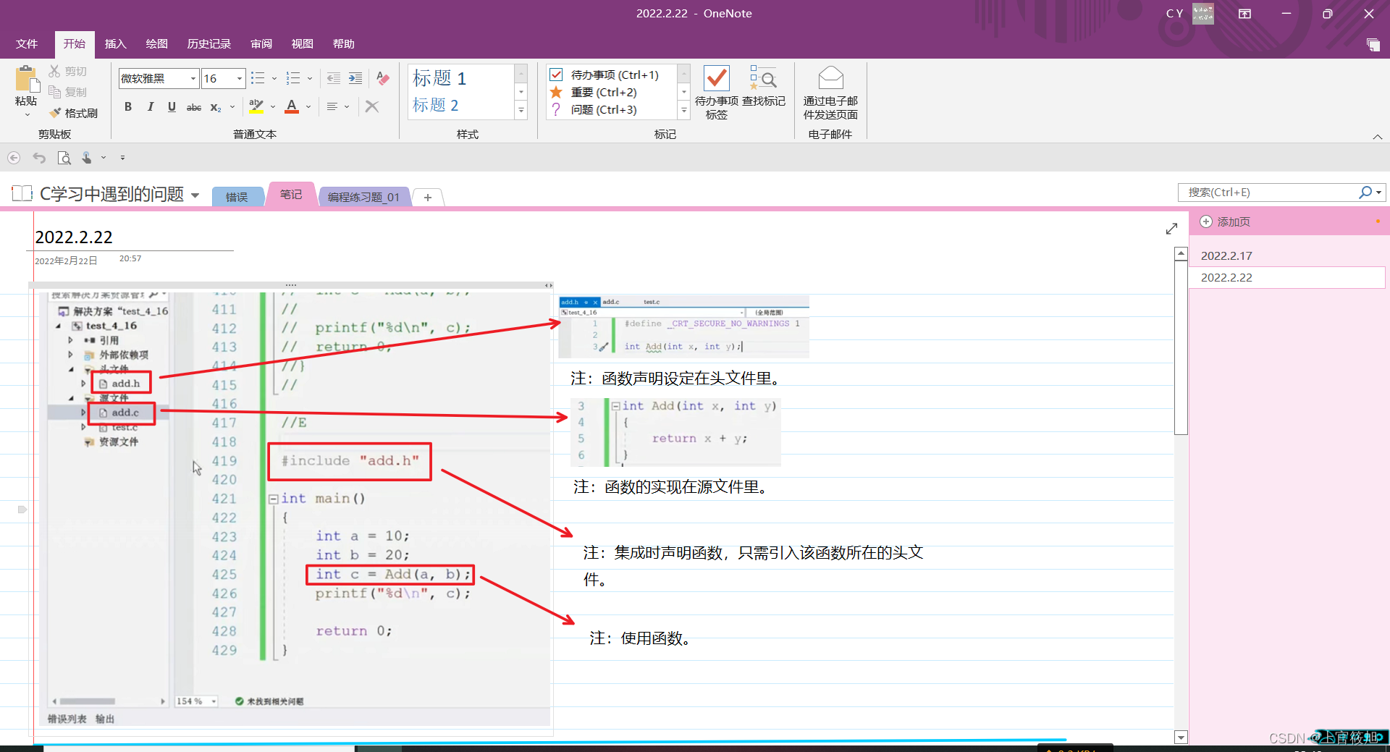Click the Paste clipboard icon
The width and height of the screenshot is (1390, 752).
pyautogui.click(x=26, y=79)
